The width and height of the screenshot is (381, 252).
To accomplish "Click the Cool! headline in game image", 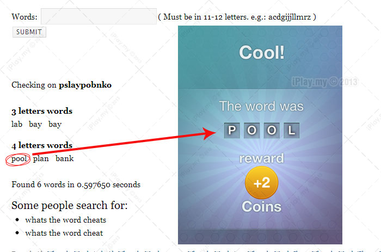I will (x=262, y=52).
